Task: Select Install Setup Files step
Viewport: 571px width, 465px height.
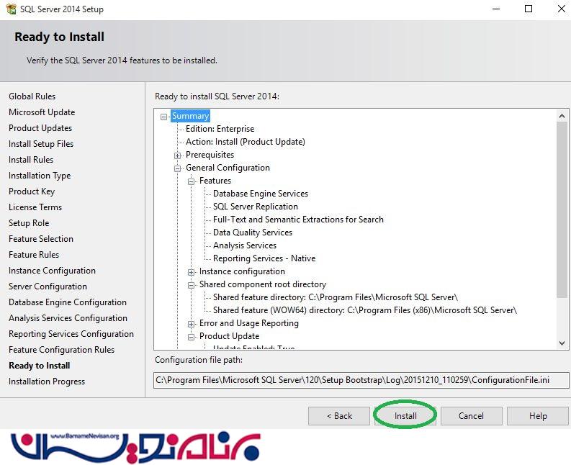Action: 41,144
